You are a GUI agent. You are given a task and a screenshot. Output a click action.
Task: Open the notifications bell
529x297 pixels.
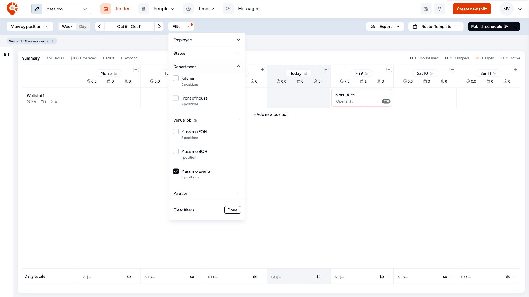click(439, 9)
